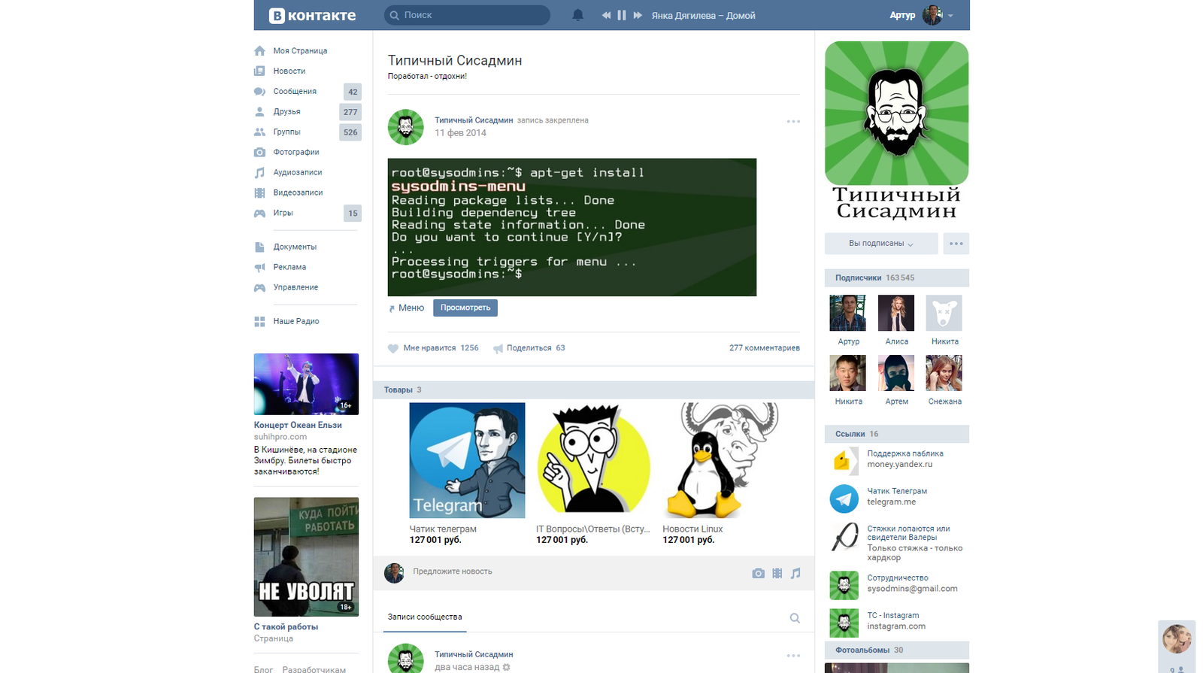This screenshot has height=673, width=1203.
Task: Open the Вы подписаны dropdown
Action: point(881,244)
